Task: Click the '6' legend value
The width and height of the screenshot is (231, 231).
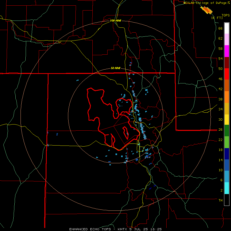Action: tap(221, 180)
